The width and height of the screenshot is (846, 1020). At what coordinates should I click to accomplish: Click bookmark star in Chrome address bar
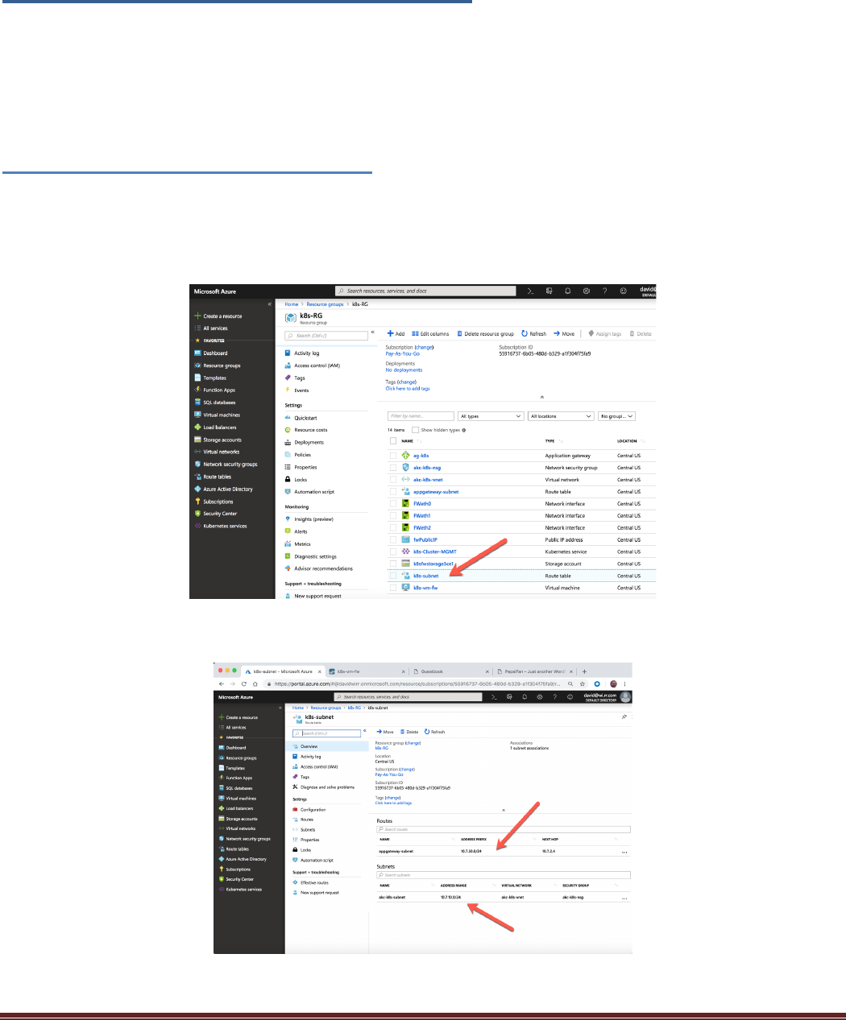point(583,683)
